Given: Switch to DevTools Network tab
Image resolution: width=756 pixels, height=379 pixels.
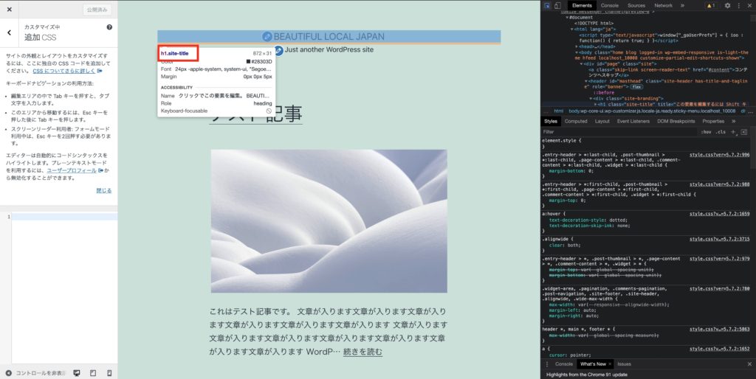Looking at the screenshot, I should point(663,6).
